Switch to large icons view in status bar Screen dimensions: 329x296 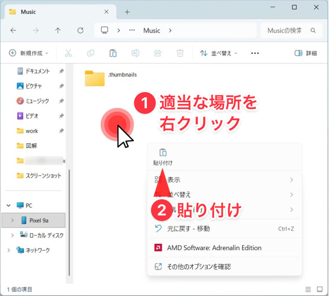(319, 289)
